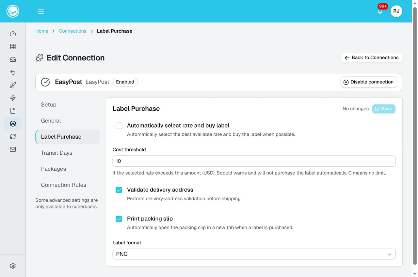Open the grid table icon in sidebar
This screenshot has width=418, height=277.
13,47
